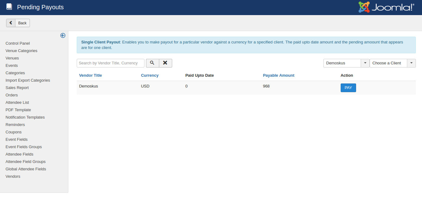Screen dimensions: 422x199
Task: Clear search with the X icon button
Action: pos(165,63)
